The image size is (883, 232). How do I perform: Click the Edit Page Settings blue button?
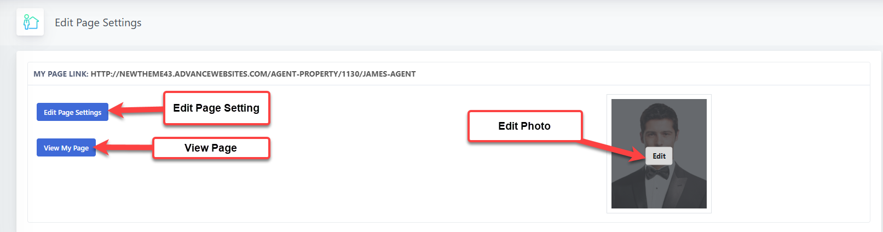coord(72,112)
